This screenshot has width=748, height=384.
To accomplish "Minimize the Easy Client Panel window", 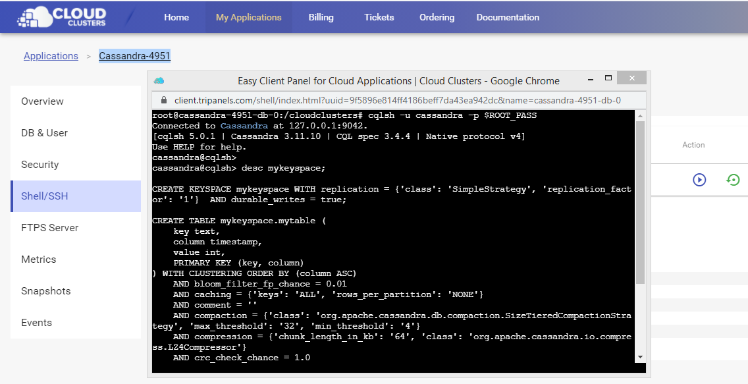I will tap(591, 78).
